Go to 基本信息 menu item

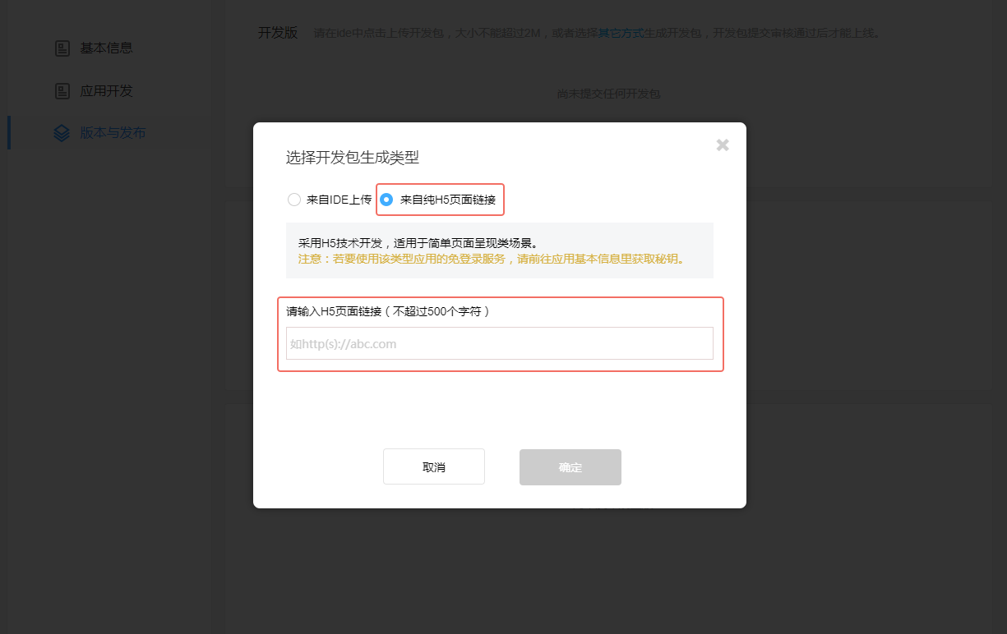[106, 48]
